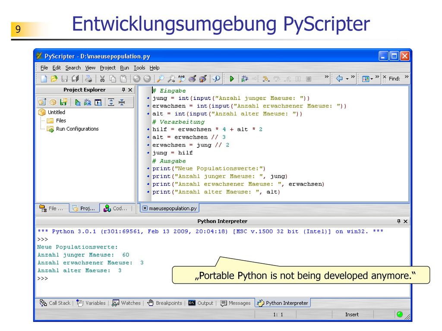
Task: Click Expand All in Project Explorer
Action: pyautogui.click(x=111, y=102)
